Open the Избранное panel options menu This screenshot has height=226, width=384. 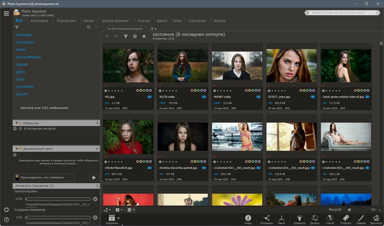click(97, 123)
